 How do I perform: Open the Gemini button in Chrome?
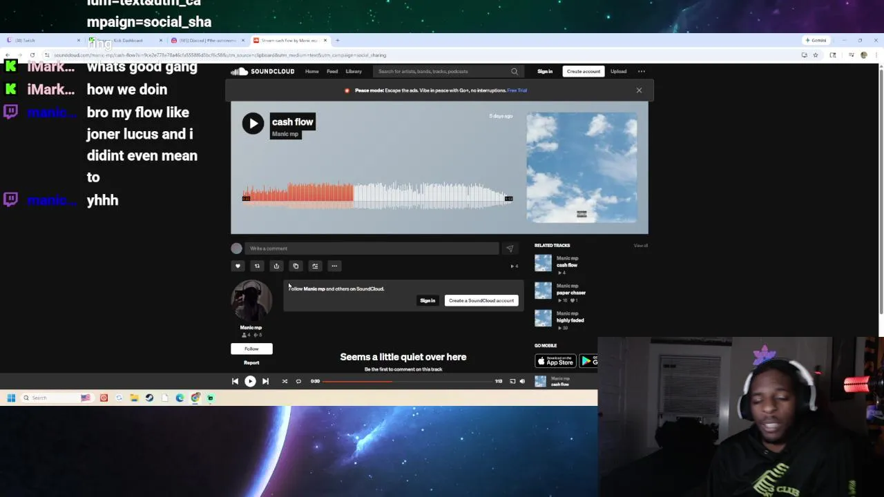click(x=816, y=40)
